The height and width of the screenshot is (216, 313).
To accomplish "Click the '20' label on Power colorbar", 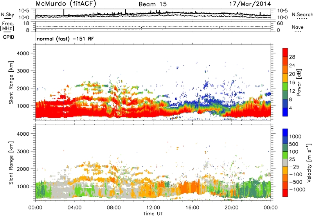I will click(x=292, y=74).
